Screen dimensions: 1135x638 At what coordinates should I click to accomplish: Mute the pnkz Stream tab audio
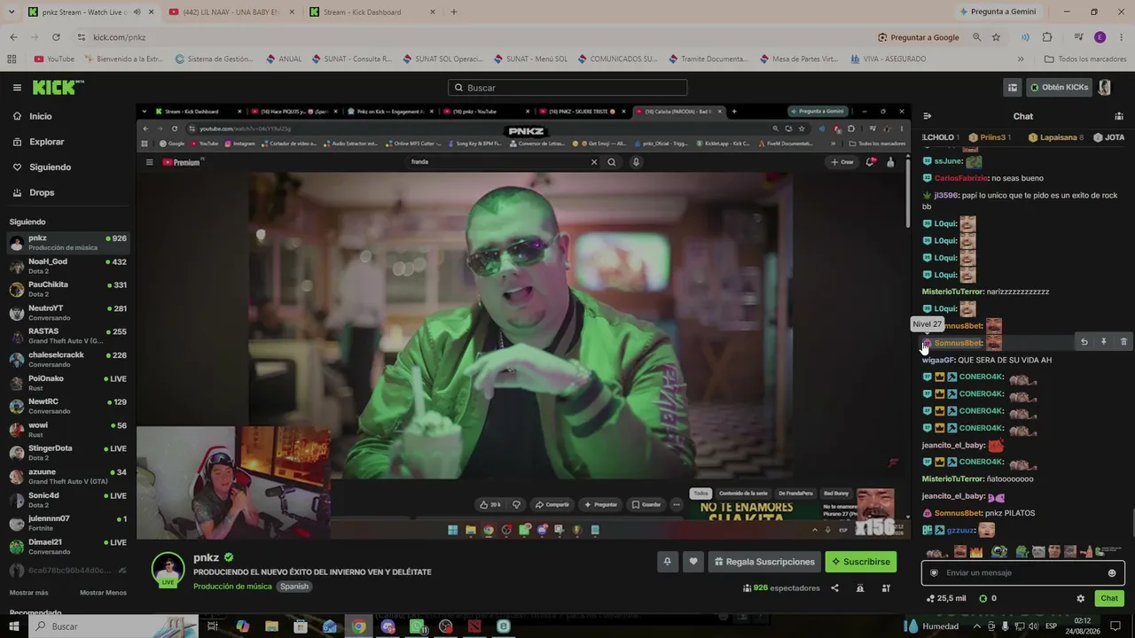tap(137, 12)
